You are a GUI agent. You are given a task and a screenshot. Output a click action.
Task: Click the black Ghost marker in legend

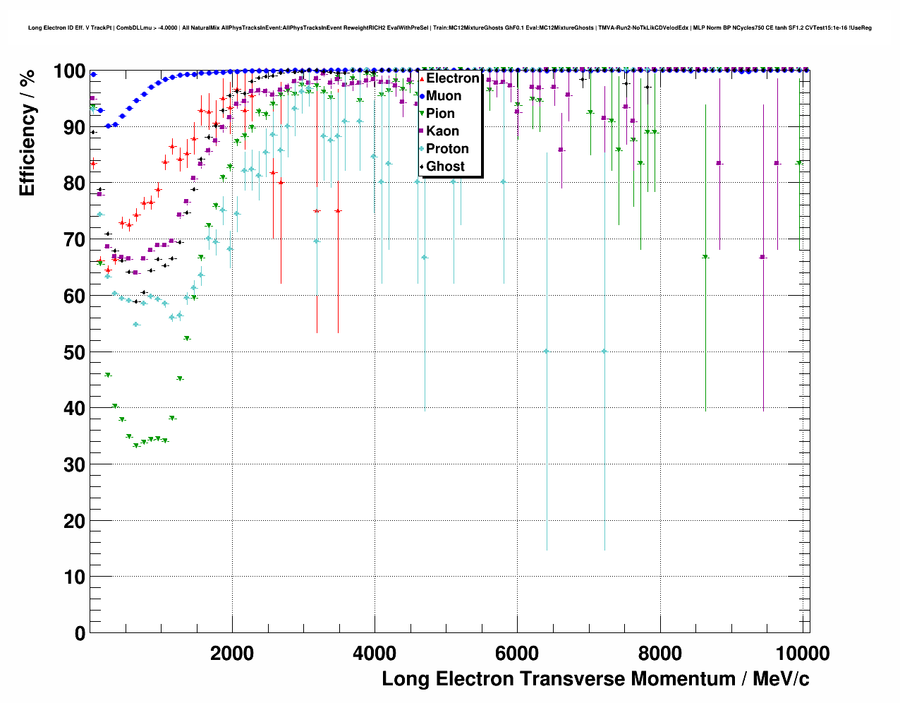point(422,167)
